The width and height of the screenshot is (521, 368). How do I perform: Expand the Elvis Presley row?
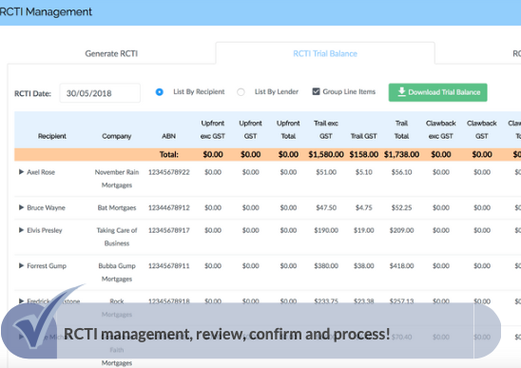click(x=21, y=230)
